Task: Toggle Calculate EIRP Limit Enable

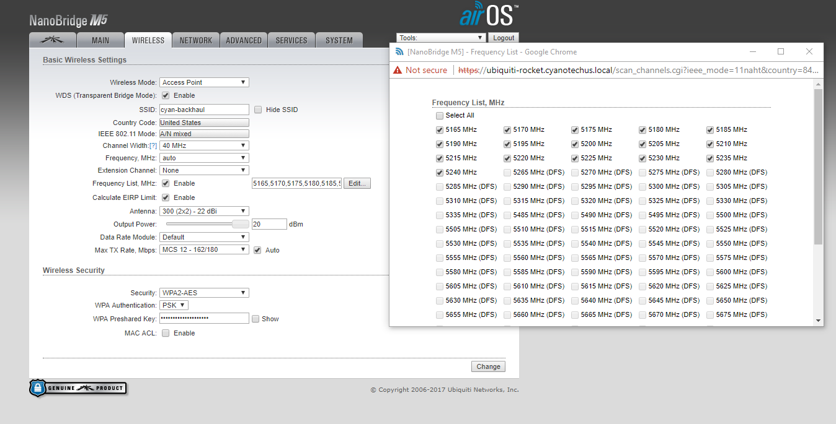Action: click(166, 197)
